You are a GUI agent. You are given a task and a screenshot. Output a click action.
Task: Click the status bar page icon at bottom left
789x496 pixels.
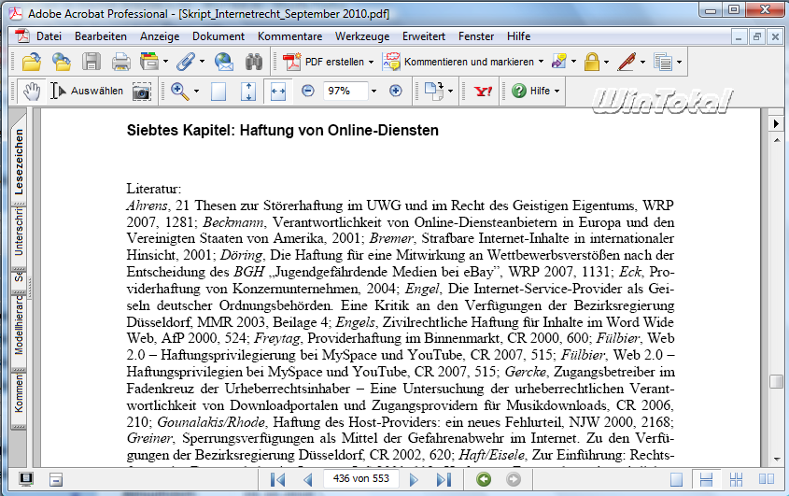coord(56,480)
